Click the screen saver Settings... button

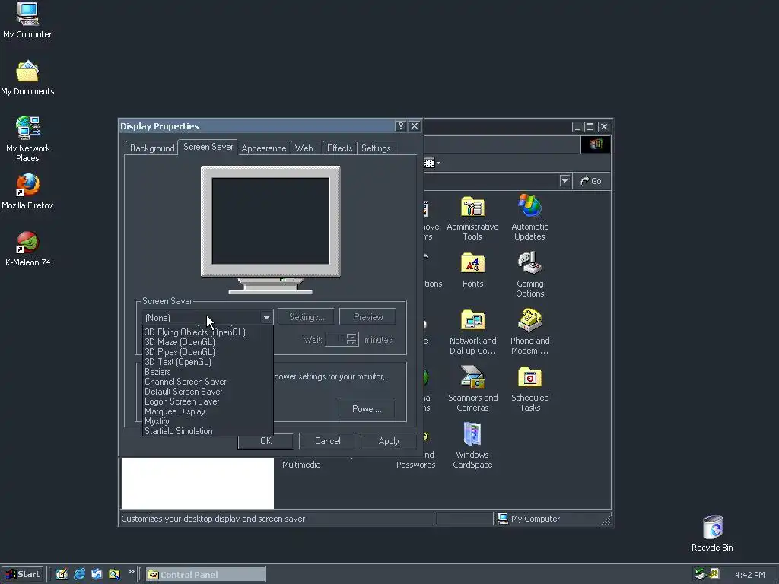(306, 317)
